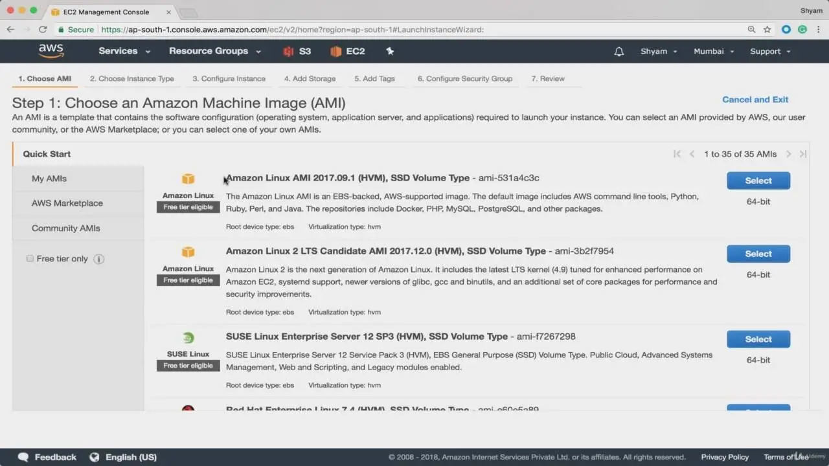Image resolution: width=829 pixels, height=466 pixels.
Task: Expand the Resource Groups dropdown
Action: (x=215, y=51)
